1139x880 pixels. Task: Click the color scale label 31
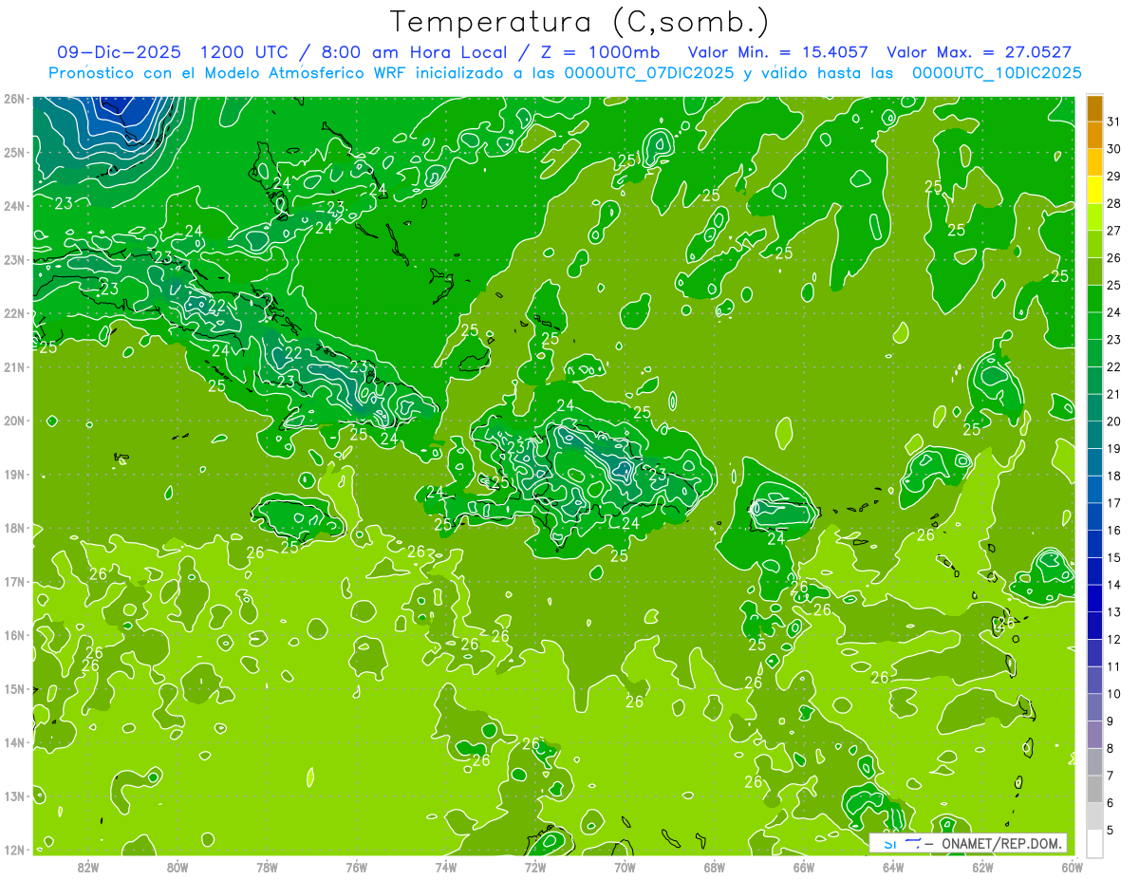click(x=1114, y=122)
